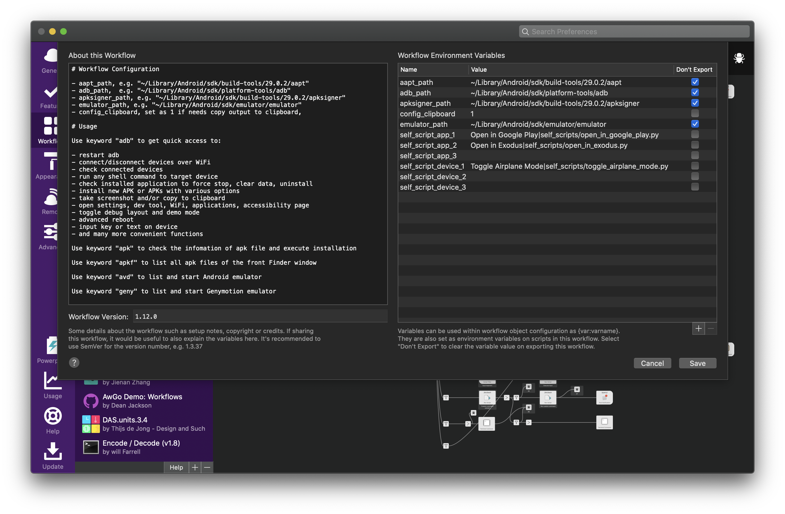
Task: Enable Don't Export for config_clipboard
Action: 695,113
